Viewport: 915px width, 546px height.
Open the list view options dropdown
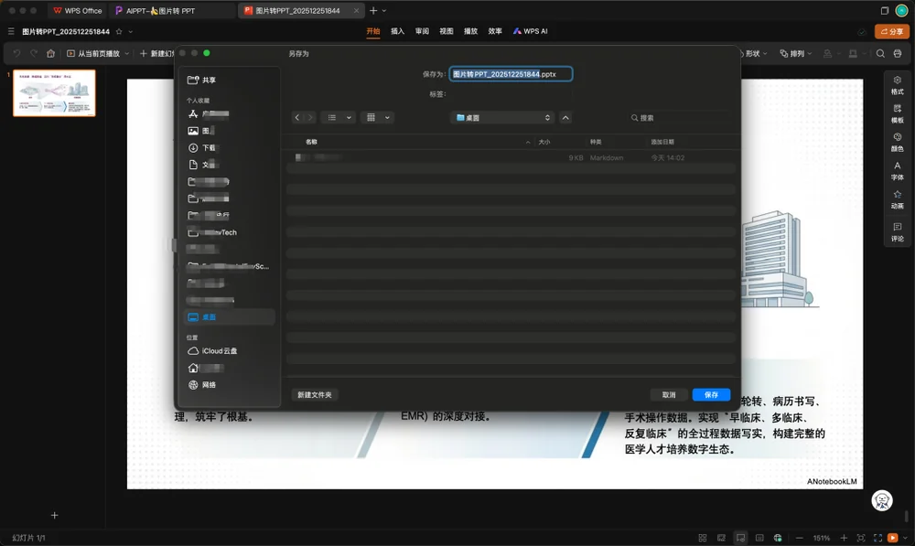pos(338,117)
